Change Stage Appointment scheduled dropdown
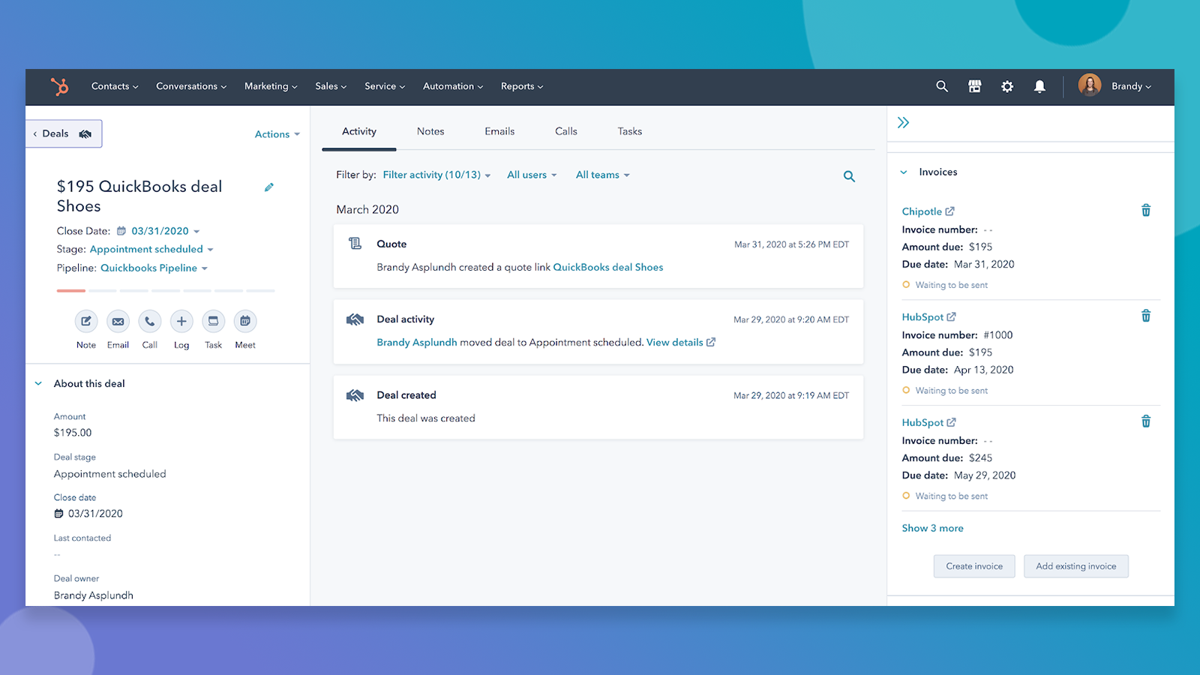 [x=151, y=249]
